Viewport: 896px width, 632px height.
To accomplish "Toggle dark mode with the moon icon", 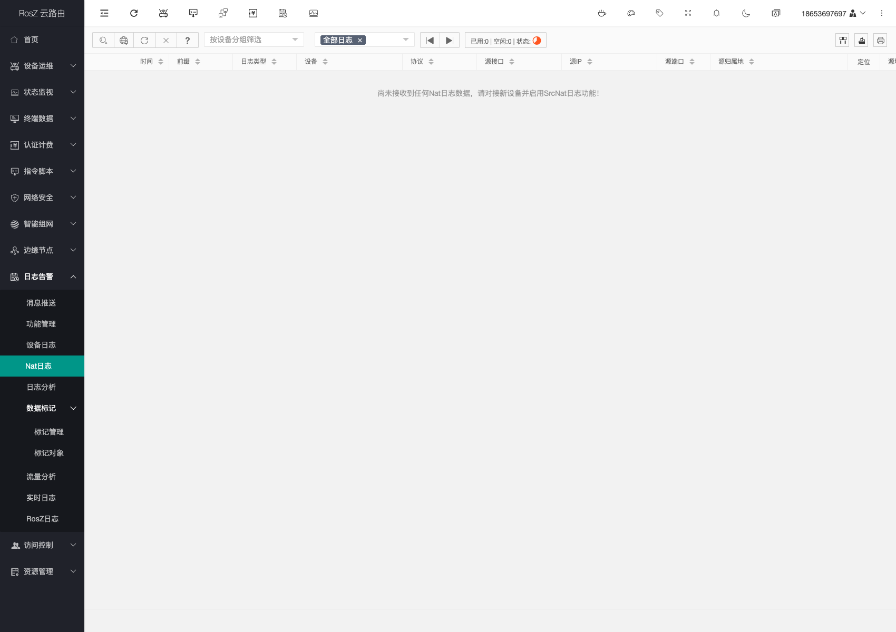I will 746,13.
